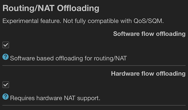
Task: Disable Software flow offloading checkbox
Action: (6, 45)
